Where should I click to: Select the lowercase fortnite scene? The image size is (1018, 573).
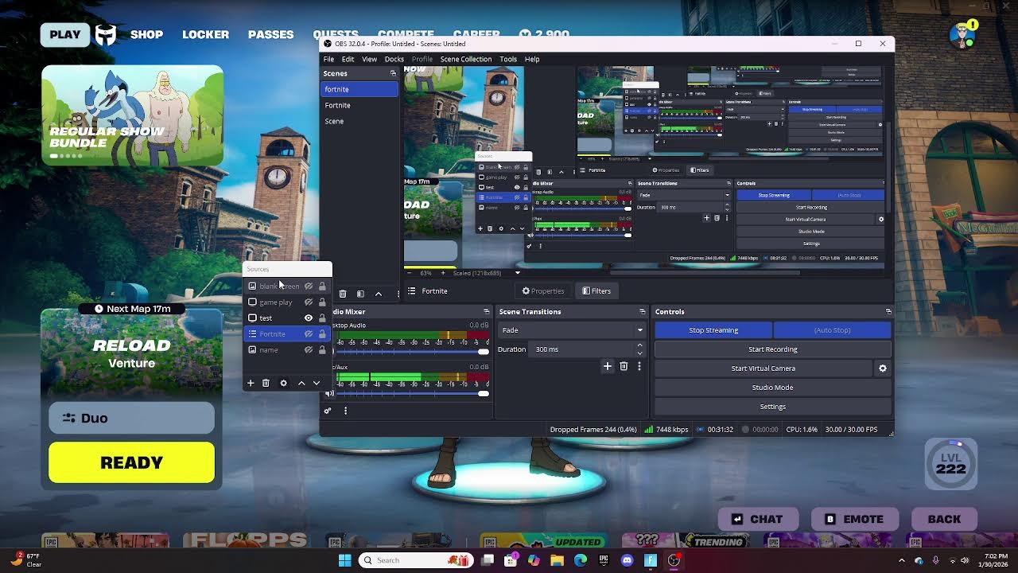pyautogui.click(x=359, y=89)
